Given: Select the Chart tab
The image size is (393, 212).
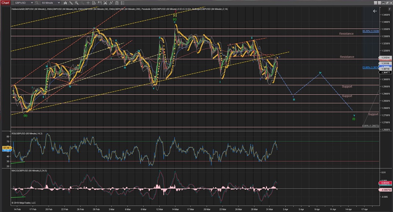Looking at the screenshot, I should (5, 3).
